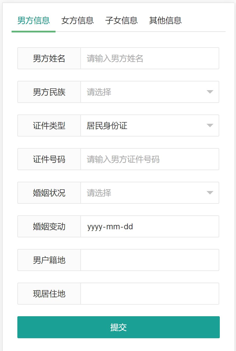Image resolution: width=236 pixels, height=351 pixels.
Task: Expand the 婚姻状况 dropdown arrow
Action: coord(210,193)
